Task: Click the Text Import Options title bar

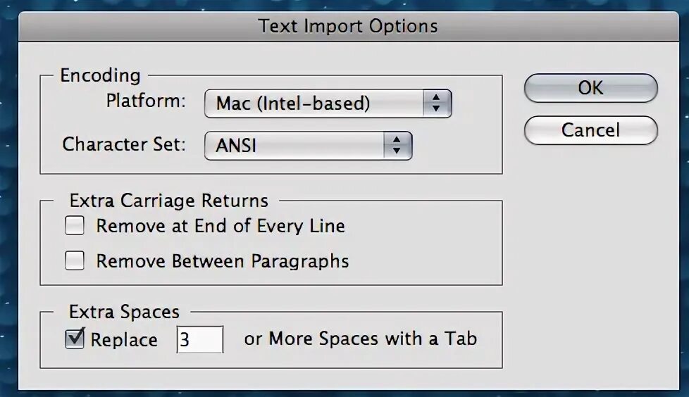Action: point(348,27)
